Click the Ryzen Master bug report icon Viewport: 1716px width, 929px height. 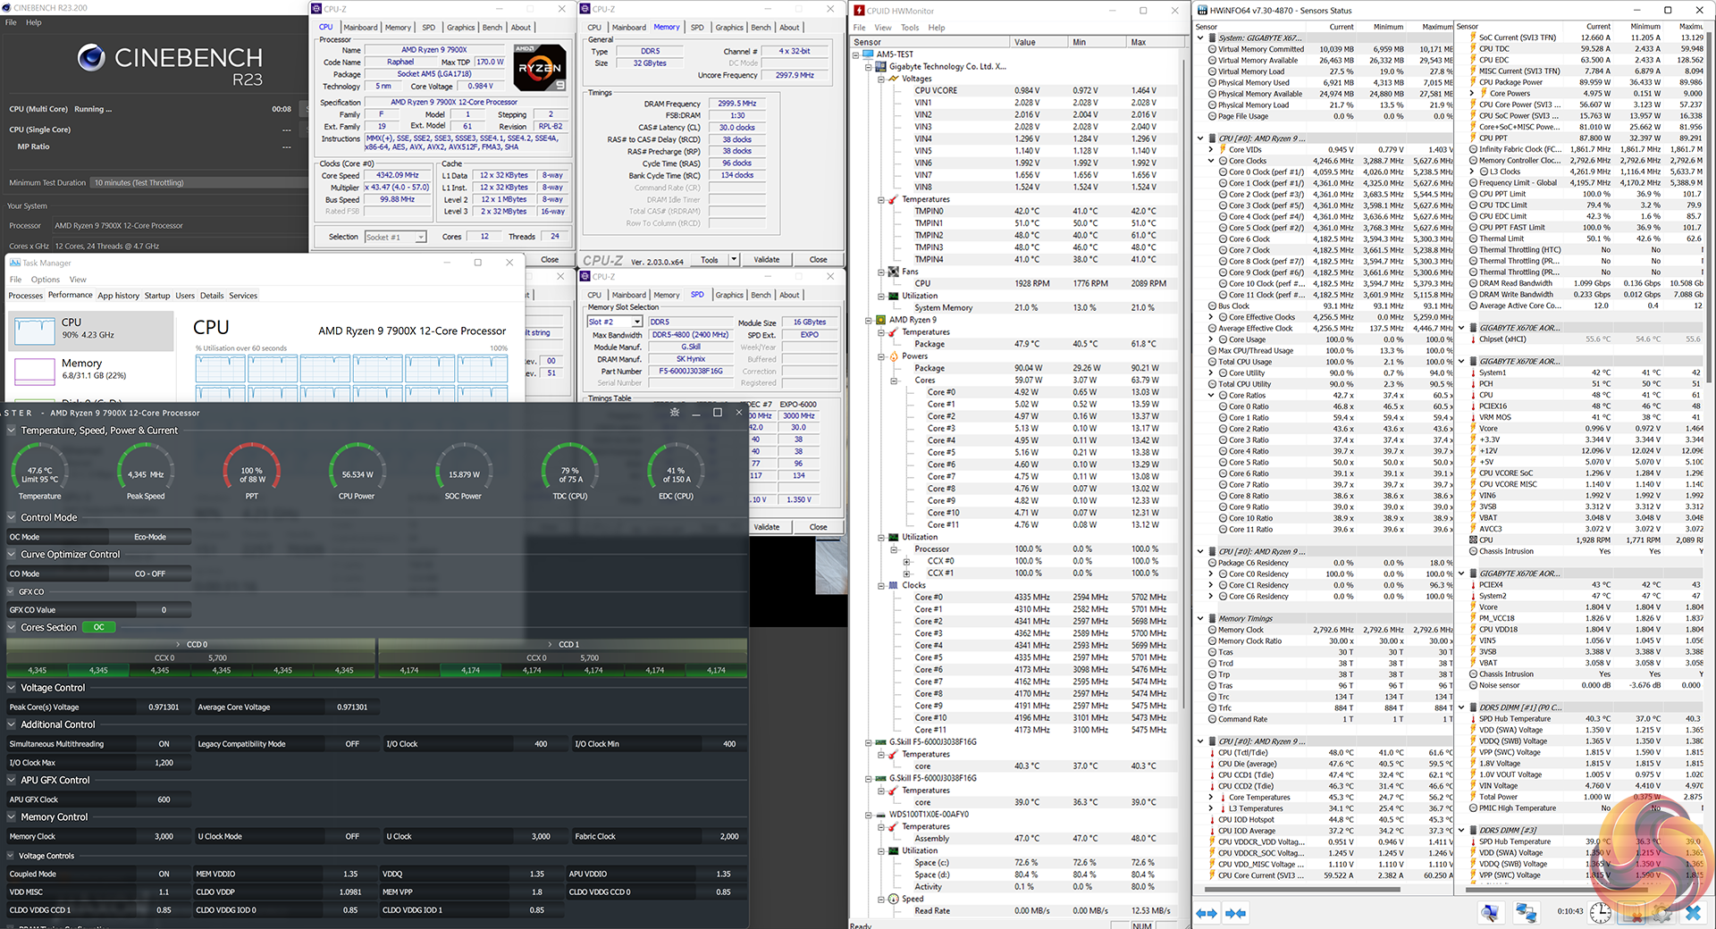674,413
